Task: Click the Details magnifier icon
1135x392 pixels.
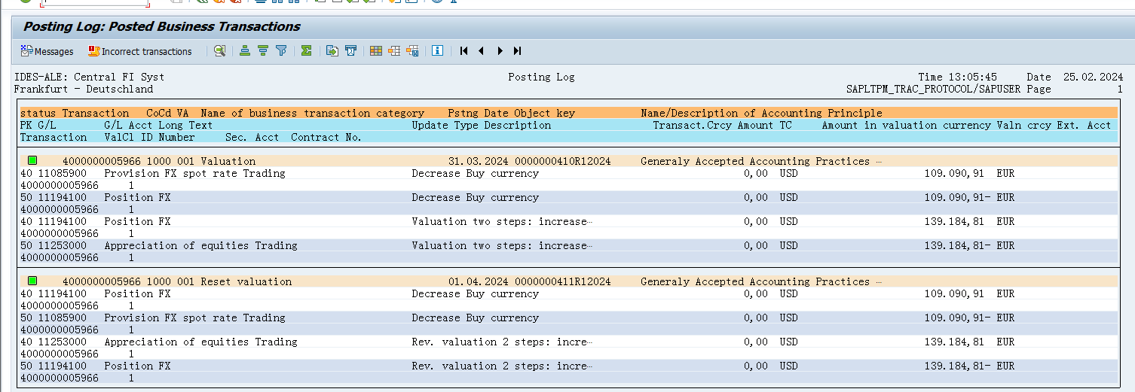Action: [x=219, y=51]
